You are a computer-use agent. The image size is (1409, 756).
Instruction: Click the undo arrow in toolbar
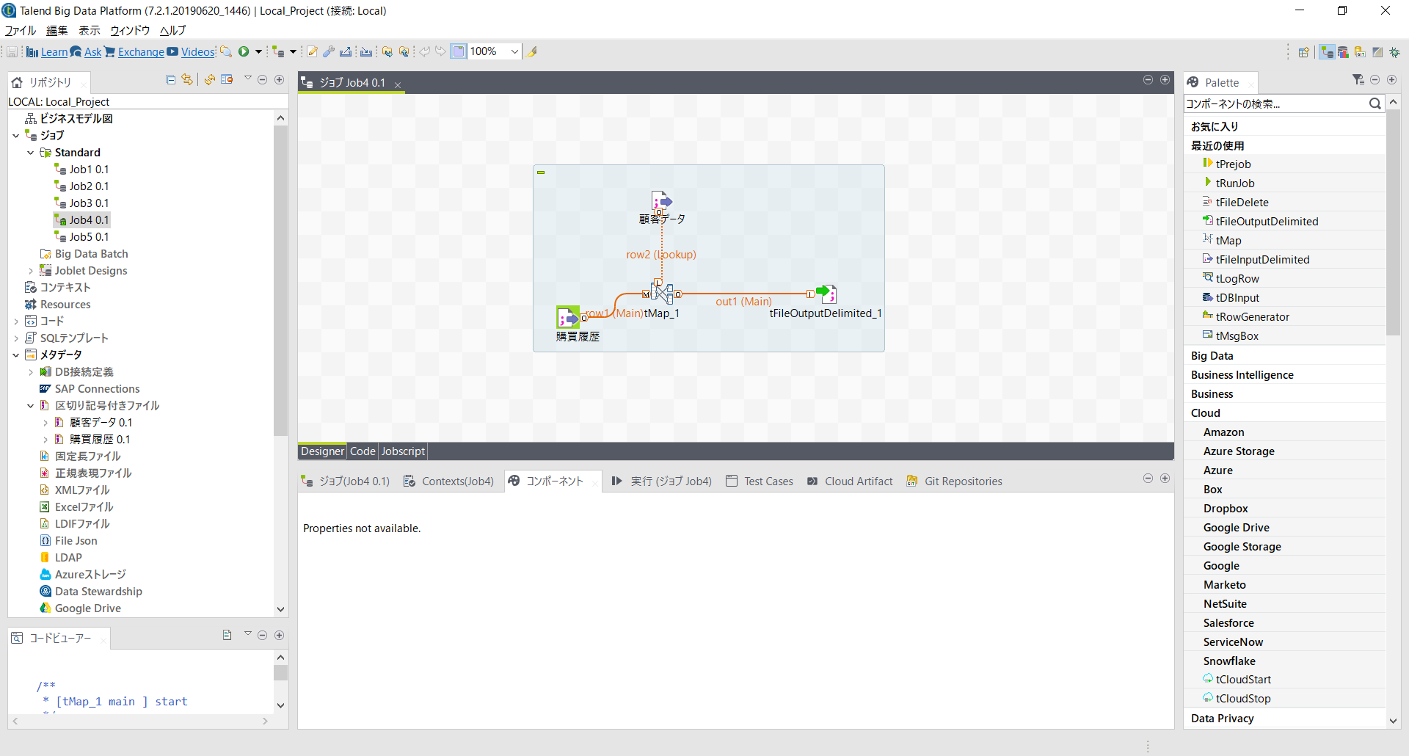(x=424, y=51)
